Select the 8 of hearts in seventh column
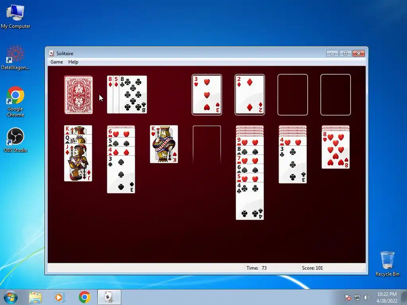 335,150
